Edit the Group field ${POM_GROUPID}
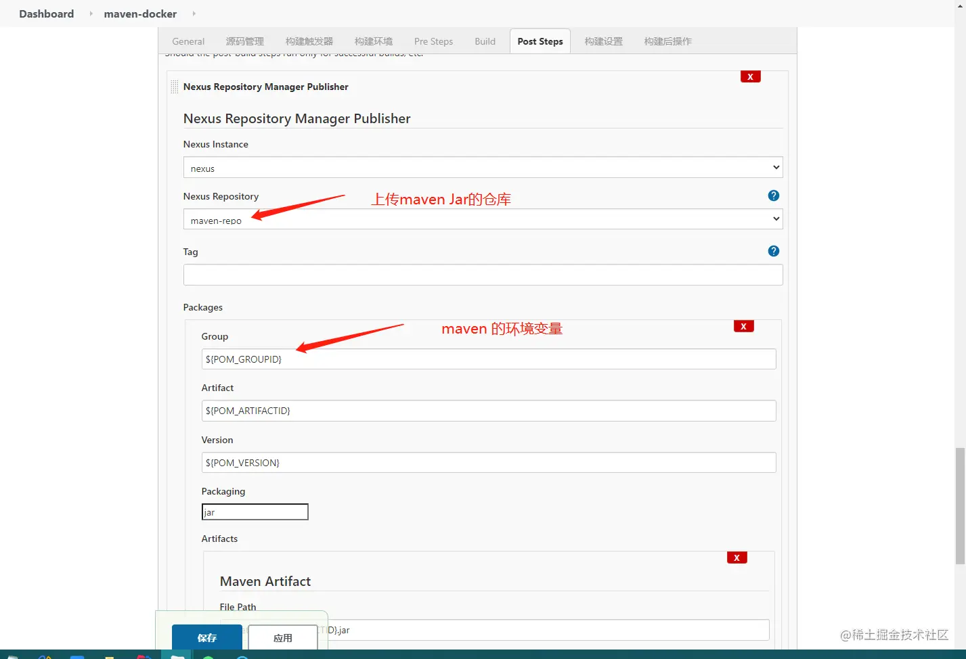This screenshot has height=659, width=966. 489,359
